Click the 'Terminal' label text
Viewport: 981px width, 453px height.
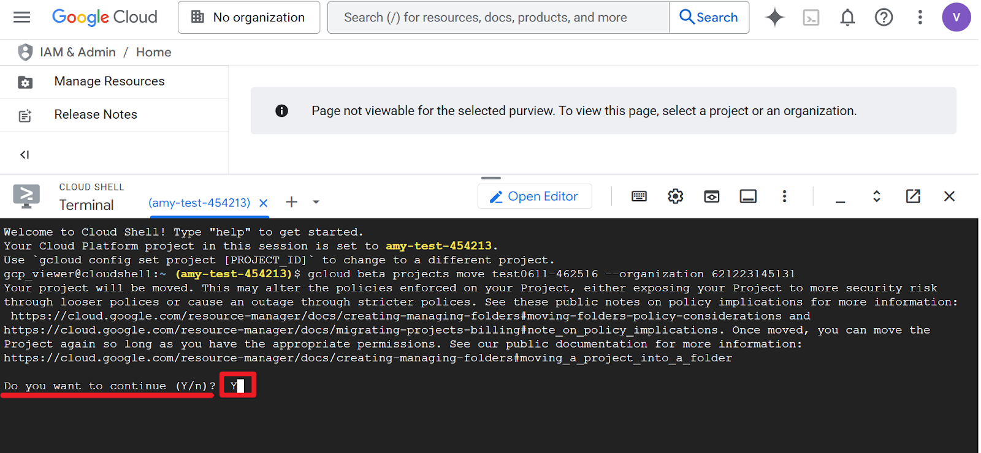pyautogui.click(x=86, y=205)
